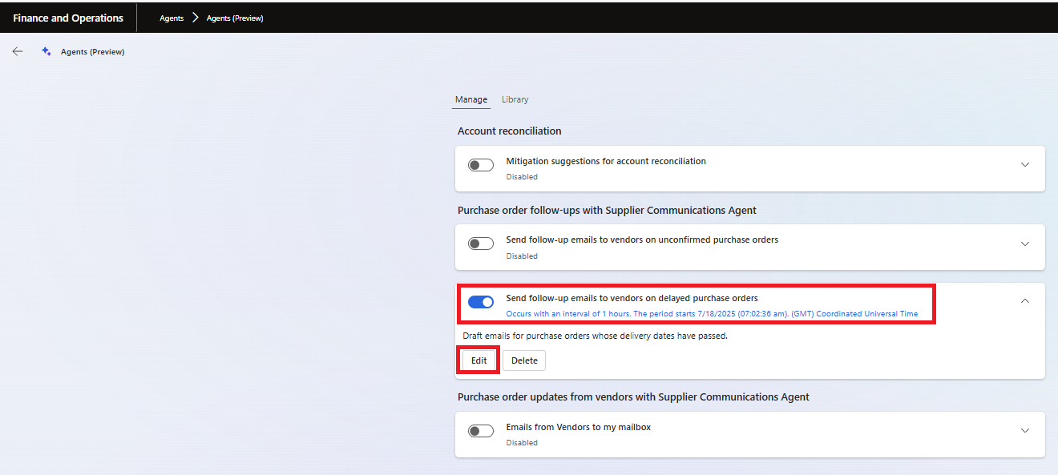Click the Edit button
Screen dimensions: 1058x475
[x=479, y=360]
